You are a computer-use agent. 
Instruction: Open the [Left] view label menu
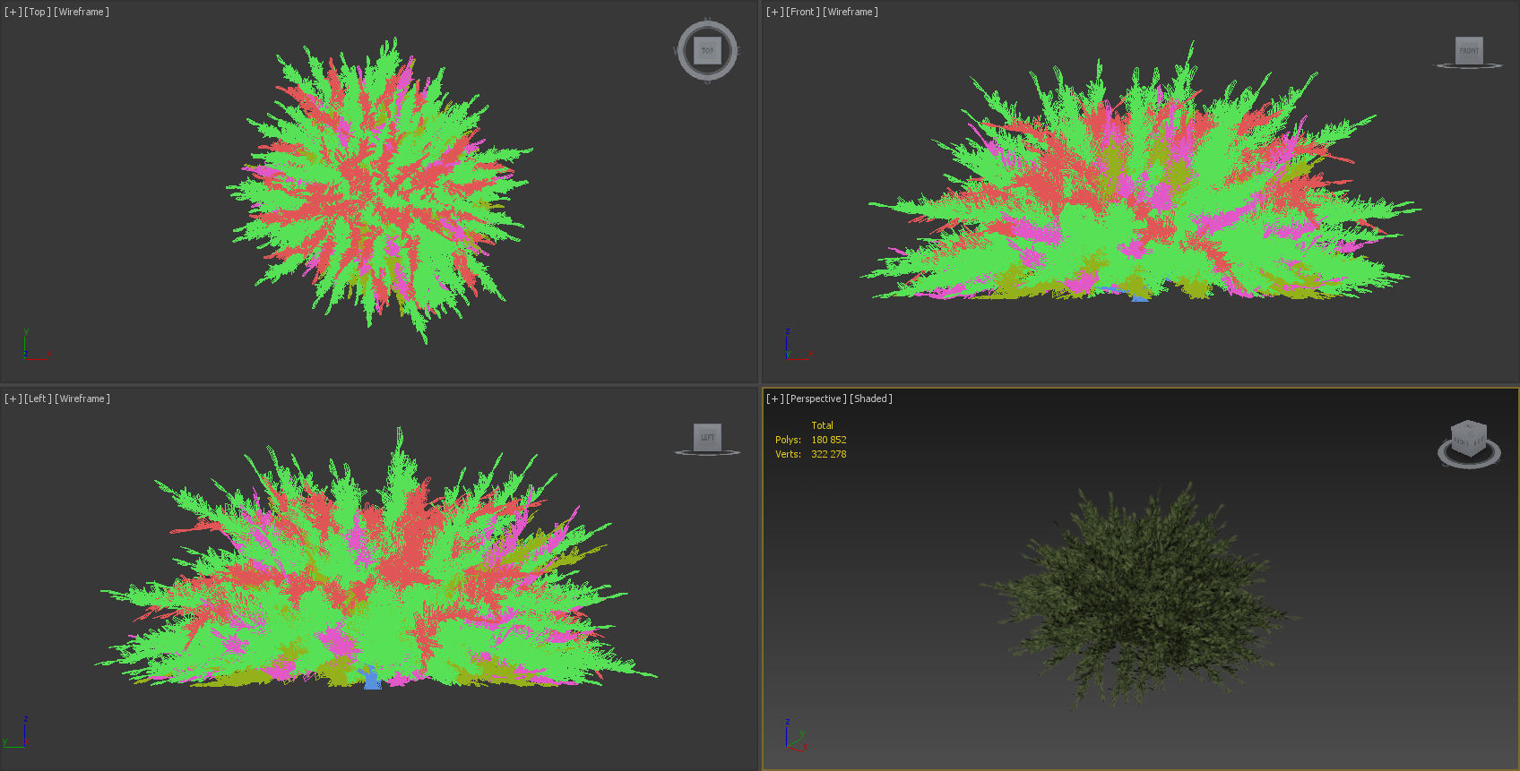(x=38, y=398)
